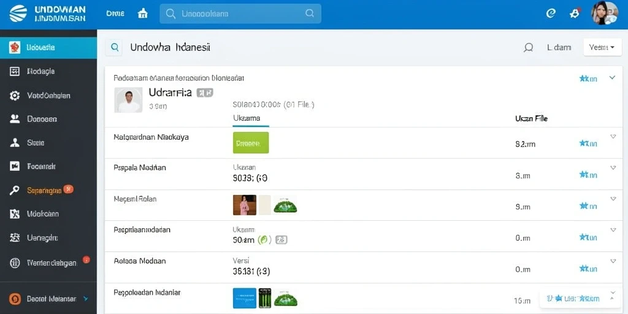The width and height of the screenshot is (628, 314).
Task: Click the gray badge next to Udarrfia
Action: pos(205,93)
